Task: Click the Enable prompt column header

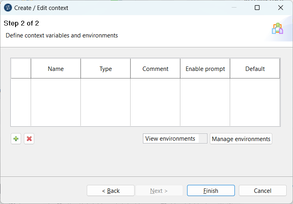Action: coord(205,69)
